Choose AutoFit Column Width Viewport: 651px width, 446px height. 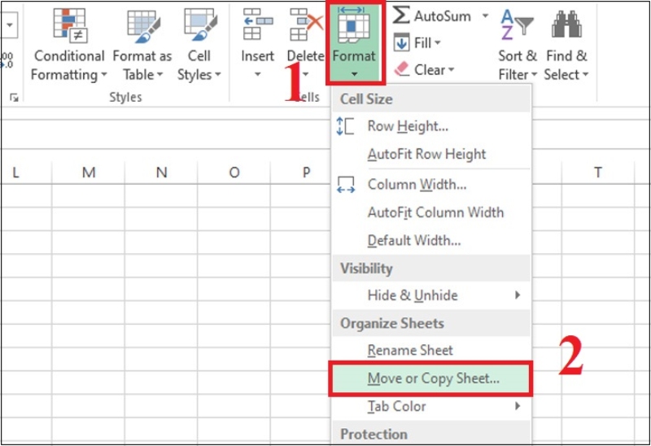[x=431, y=212]
